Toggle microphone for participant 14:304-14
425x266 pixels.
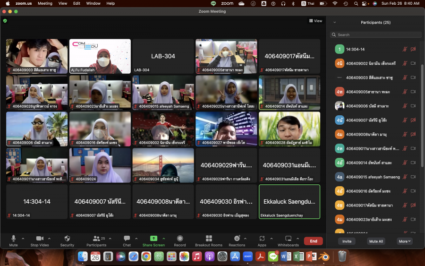click(x=405, y=49)
